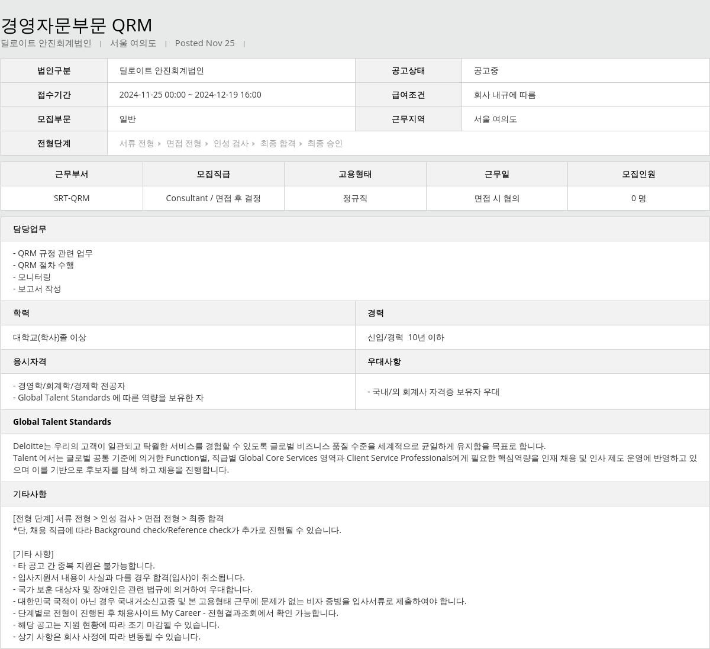The height and width of the screenshot is (649, 710).
Task: Click the 일반 recruitment category value
Action: 128,119
